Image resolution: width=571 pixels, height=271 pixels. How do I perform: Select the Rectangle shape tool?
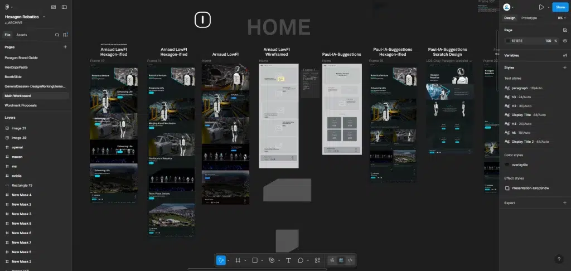pos(254,260)
